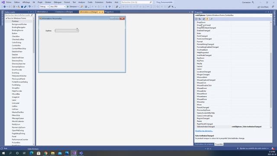Screen dimensions: 277x156
Task: Click the Modifier les éléments link
Action: pos(204,131)
